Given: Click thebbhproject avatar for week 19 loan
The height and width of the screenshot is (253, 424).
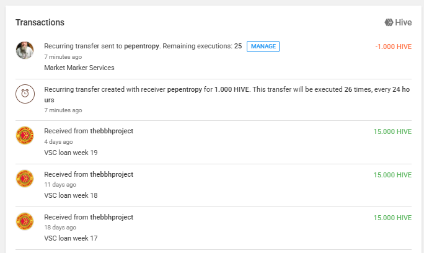Looking at the screenshot, I should point(25,136).
